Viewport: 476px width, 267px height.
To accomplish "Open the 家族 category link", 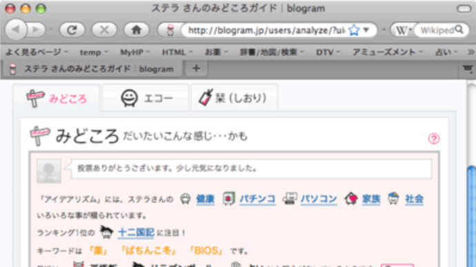I will click(371, 199).
